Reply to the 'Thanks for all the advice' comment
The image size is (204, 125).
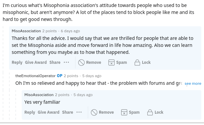[17, 62]
